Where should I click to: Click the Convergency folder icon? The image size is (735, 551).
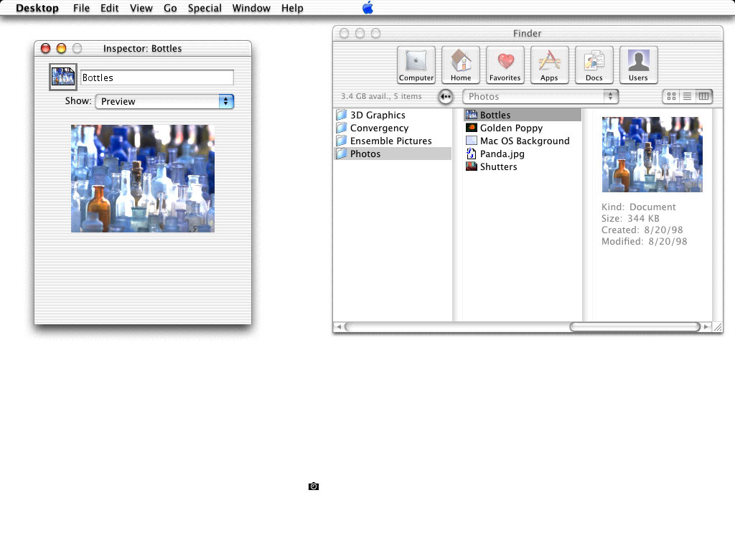(x=342, y=128)
